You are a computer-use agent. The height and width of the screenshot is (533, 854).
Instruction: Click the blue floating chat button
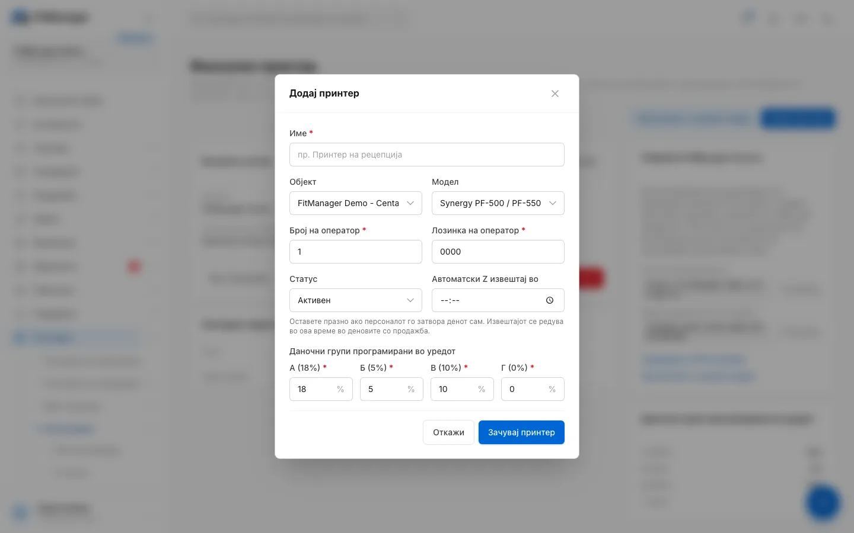823,502
